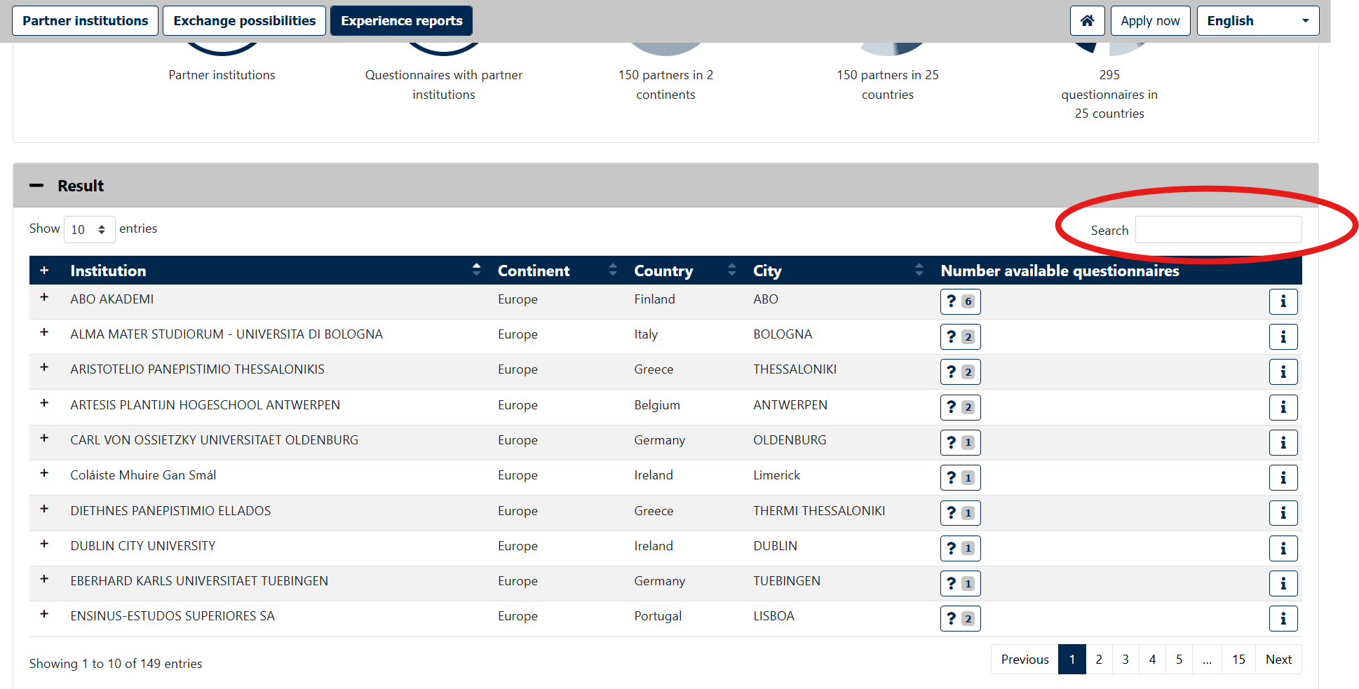Go to Next page of results
Screen dimensions: 1359x689
click(x=1278, y=660)
